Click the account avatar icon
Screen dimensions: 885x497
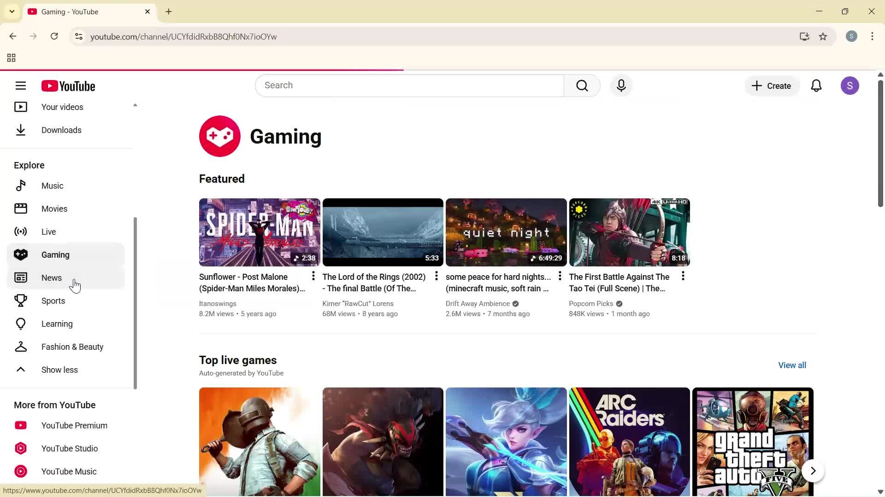(850, 86)
